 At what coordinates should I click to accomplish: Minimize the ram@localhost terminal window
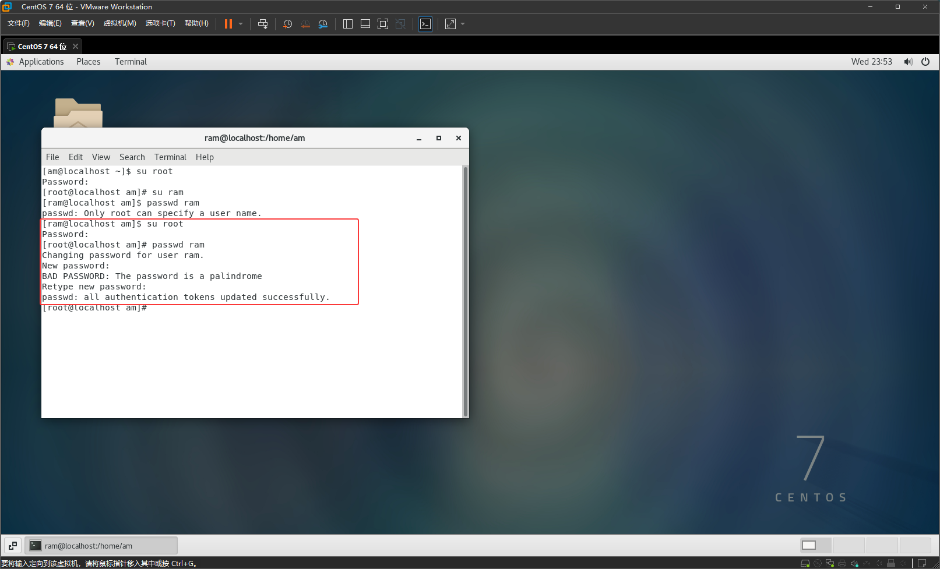coord(419,138)
